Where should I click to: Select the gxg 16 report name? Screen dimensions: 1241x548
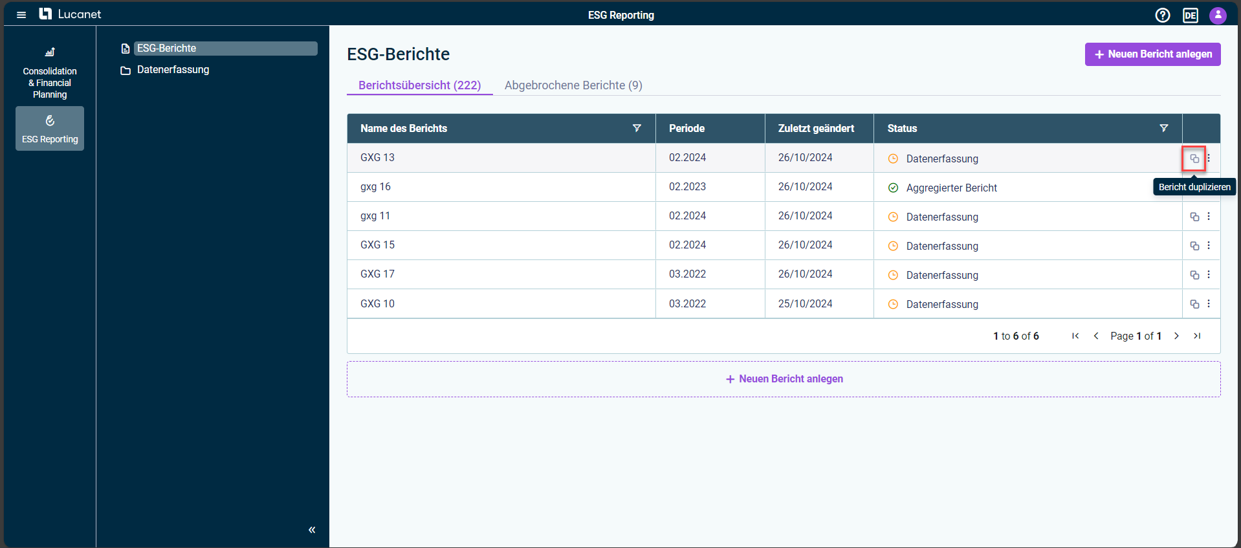[375, 186]
